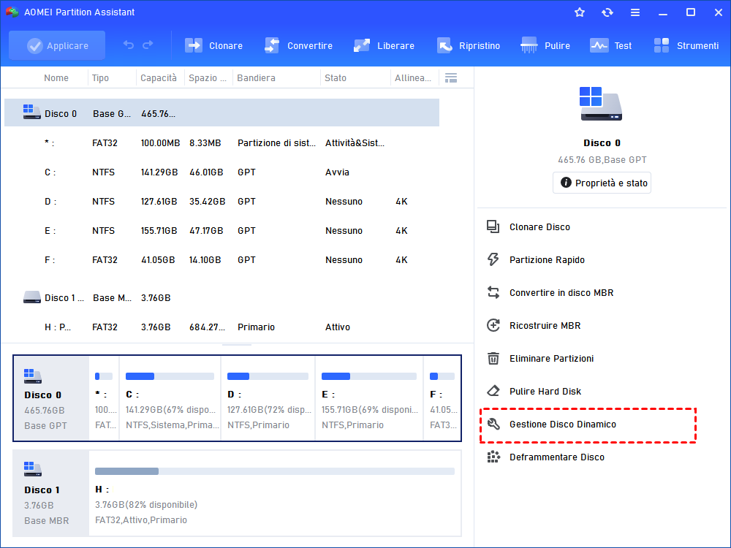Click the Proprietà e stato button
This screenshot has width=731, height=548.
(602, 183)
